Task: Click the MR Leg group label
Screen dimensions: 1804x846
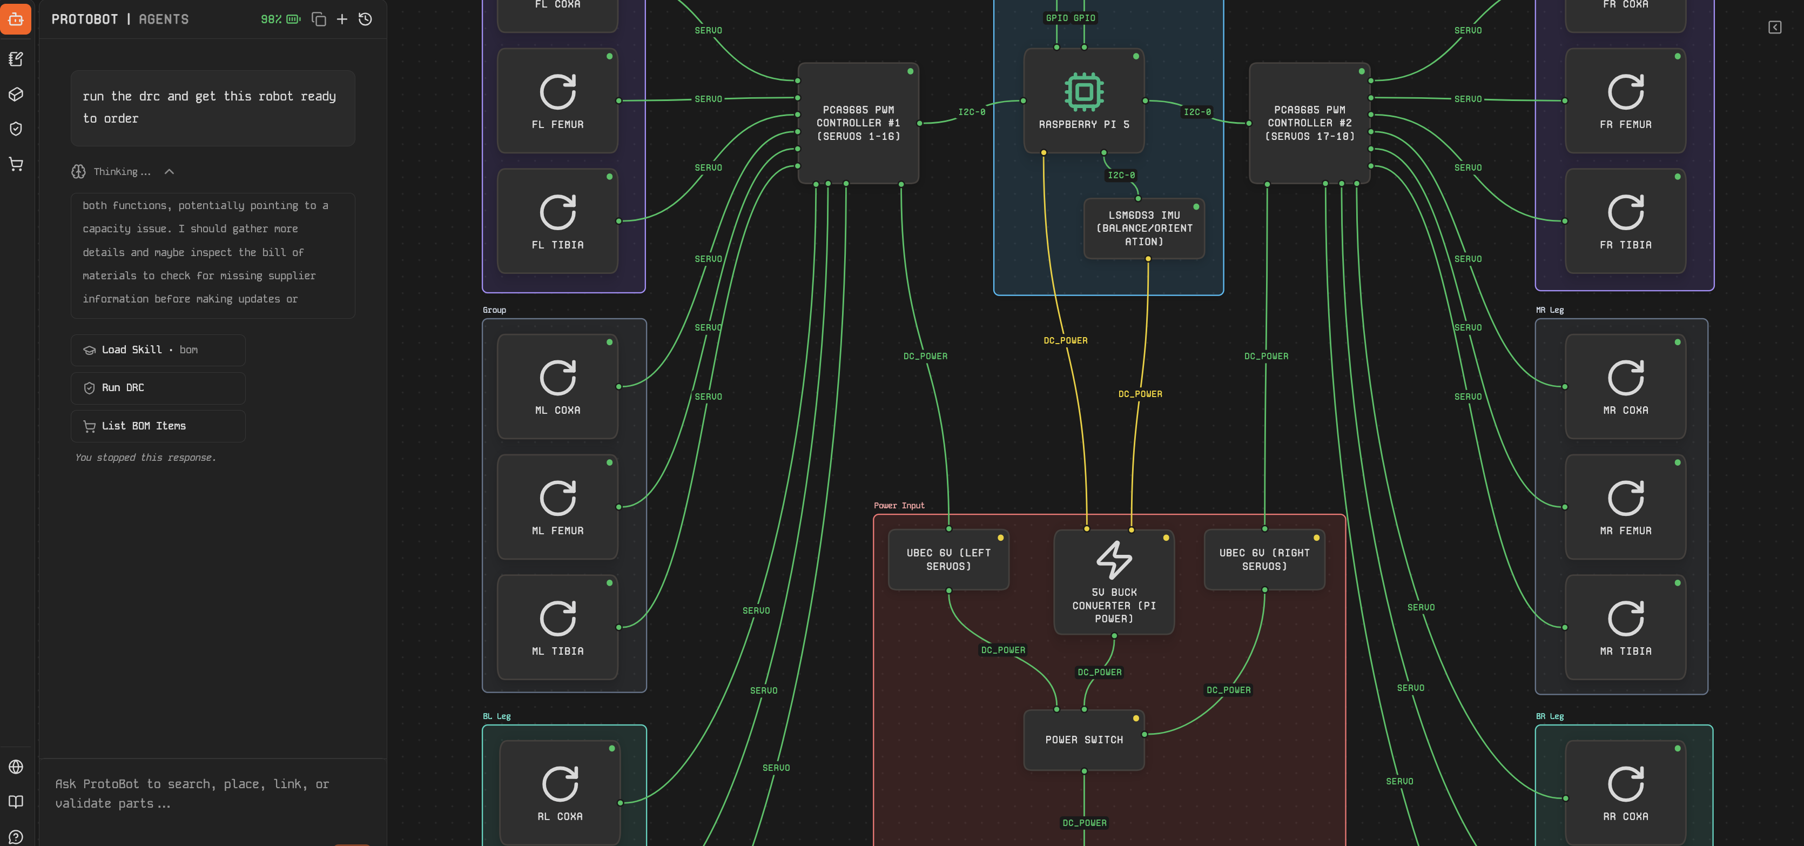Action: (1550, 310)
